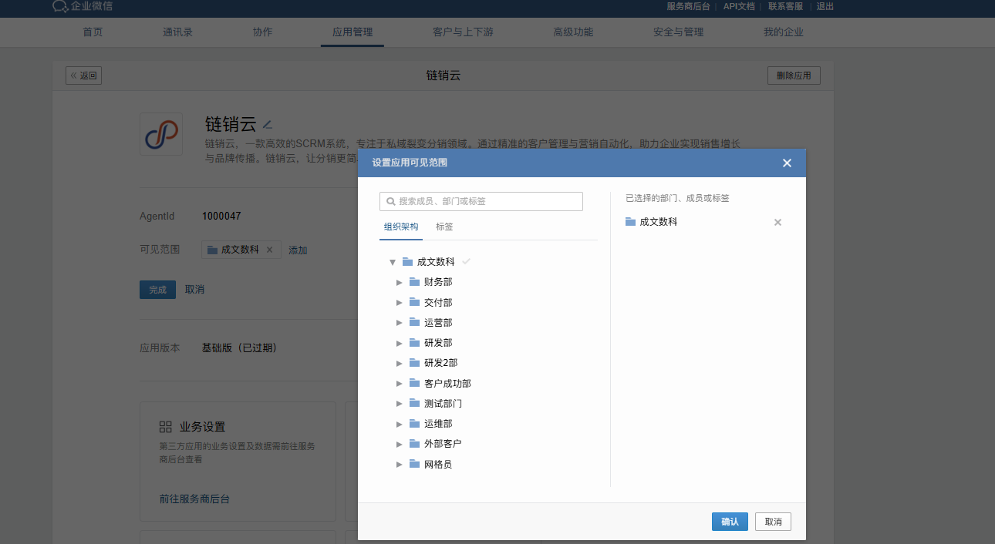Cancel the visible range dialog
Viewport: 995px width, 544px height.
[773, 522]
